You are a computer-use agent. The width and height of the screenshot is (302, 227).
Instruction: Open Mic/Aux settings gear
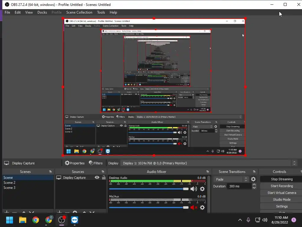[x=202, y=207]
